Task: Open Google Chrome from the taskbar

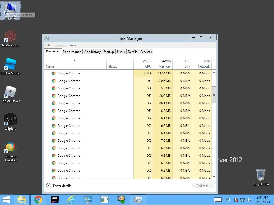Action: [x=38, y=200]
